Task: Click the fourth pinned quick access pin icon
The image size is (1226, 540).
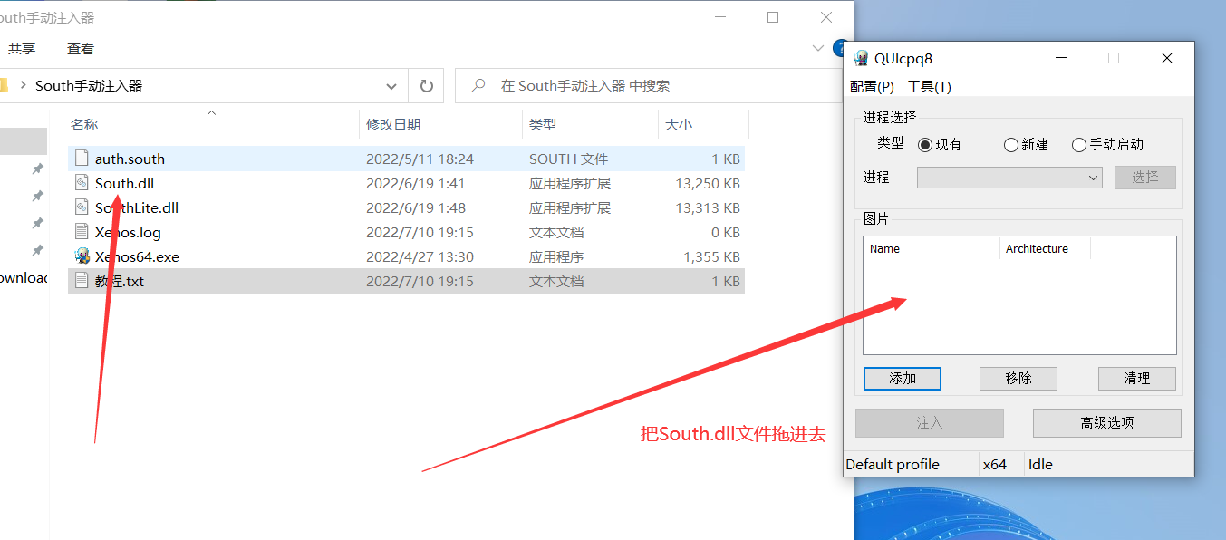Action: 37,250
